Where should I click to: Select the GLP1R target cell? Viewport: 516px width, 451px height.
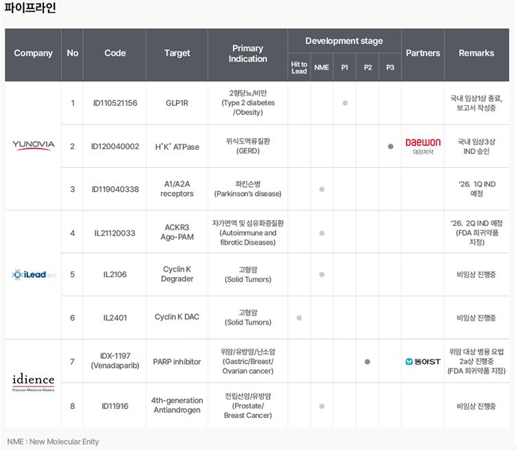[177, 103]
